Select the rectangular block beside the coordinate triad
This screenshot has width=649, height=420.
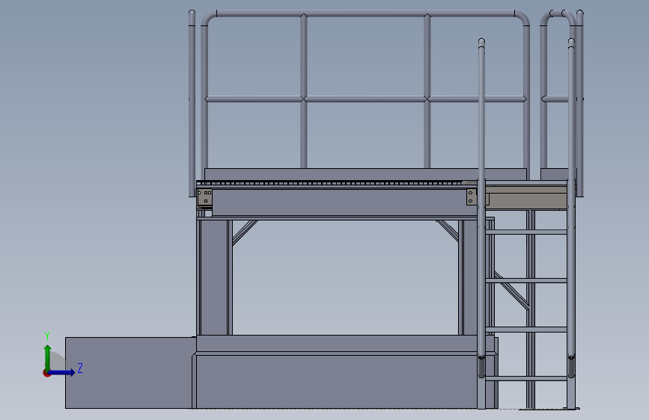point(130,372)
